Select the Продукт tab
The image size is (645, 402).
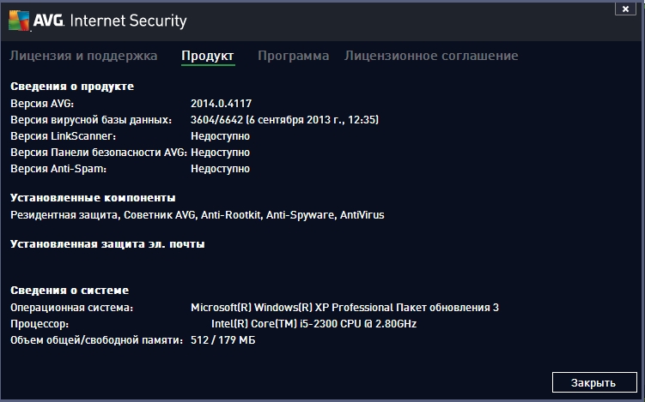[208, 56]
